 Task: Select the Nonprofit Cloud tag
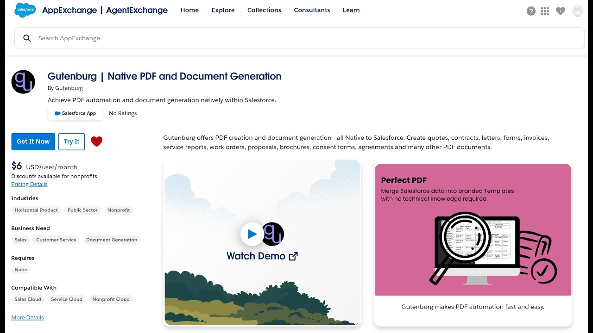pos(111,299)
